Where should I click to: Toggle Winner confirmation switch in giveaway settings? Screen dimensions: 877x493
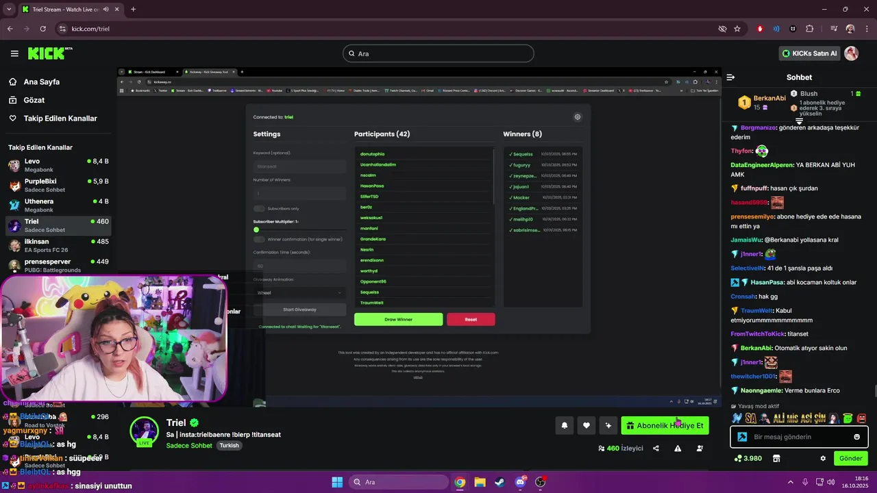(259, 239)
